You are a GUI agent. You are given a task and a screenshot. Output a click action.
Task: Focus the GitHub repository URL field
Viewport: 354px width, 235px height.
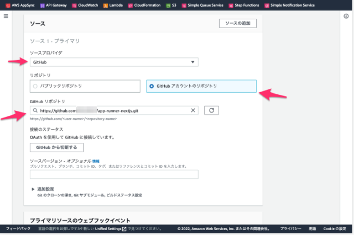[x=114, y=110]
